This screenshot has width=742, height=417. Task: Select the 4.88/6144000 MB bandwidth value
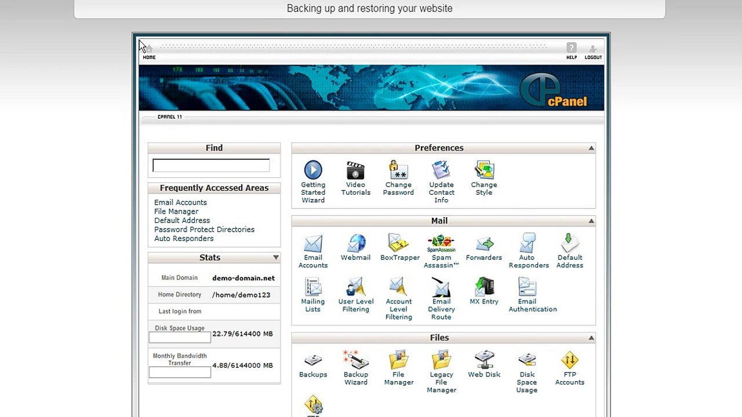point(242,365)
